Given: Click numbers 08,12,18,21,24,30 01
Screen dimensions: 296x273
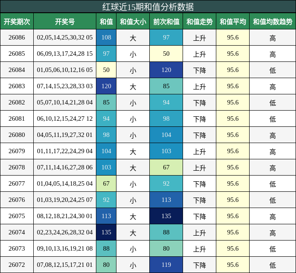Looking at the screenshot, I should click(x=65, y=216).
